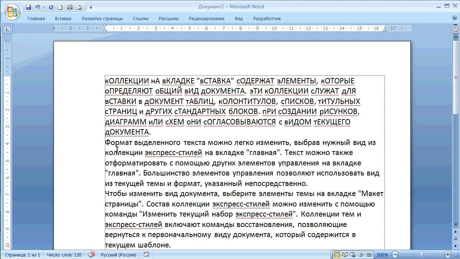The image size is (460, 259).
Task: Switch to Web Layout view
Action: pyautogui.click(x=353, y=255)
